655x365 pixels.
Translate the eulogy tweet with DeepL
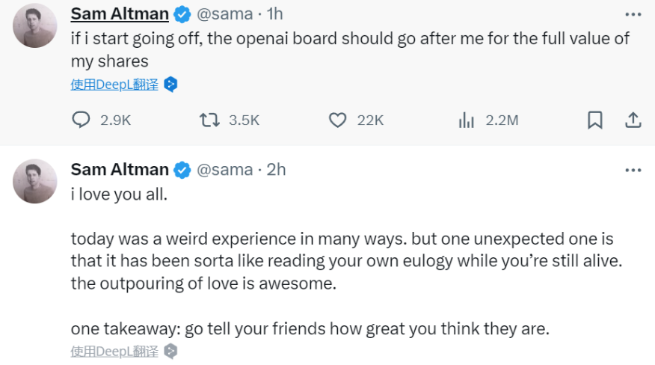click(114, 350)
